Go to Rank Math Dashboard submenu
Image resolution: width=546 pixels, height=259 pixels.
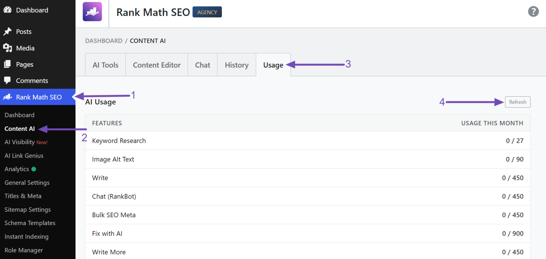pyautogui.click(x=19, y=115)
